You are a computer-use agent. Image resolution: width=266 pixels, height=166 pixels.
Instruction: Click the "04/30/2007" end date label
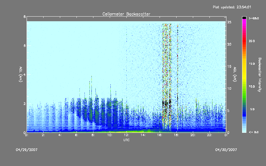[226, 150]
